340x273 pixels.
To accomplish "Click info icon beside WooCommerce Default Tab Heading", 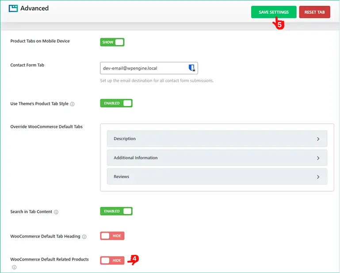I will (x=84, y=237).
